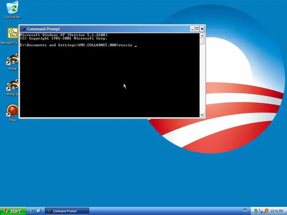Select the Pego red ball shortcut
Screen dimensions: 287x215
(12, 113)
